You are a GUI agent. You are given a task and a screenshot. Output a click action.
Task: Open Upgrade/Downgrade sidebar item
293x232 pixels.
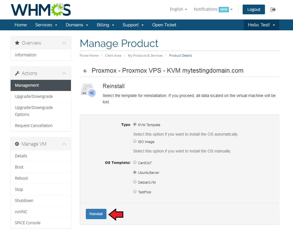coord(41,96)
